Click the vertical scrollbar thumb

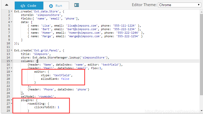click(x=201, y=54)
